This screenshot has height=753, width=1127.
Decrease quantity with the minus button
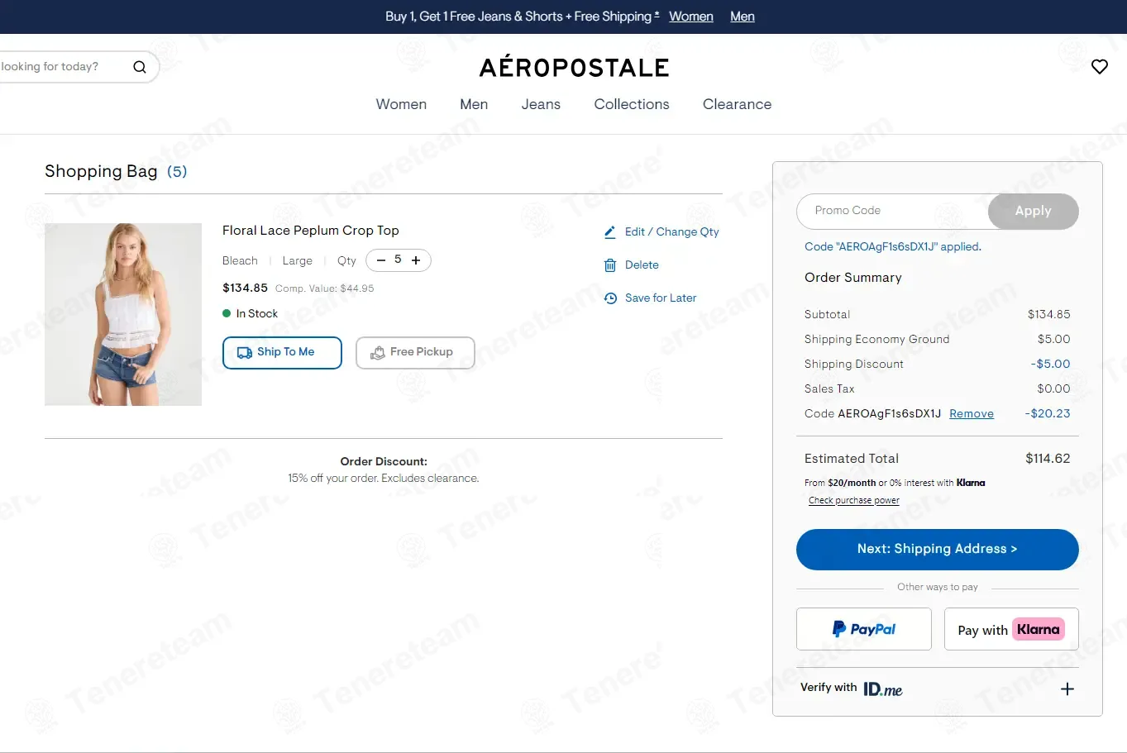tap(381, 260)
